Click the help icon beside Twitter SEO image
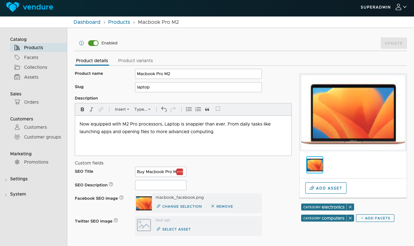 (x=116, y=221)
